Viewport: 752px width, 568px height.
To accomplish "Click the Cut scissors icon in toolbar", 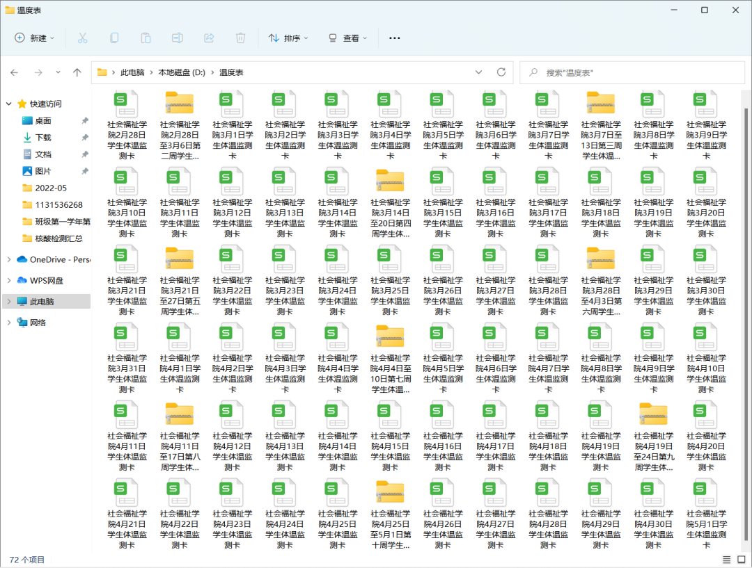I will coord(82,38).
